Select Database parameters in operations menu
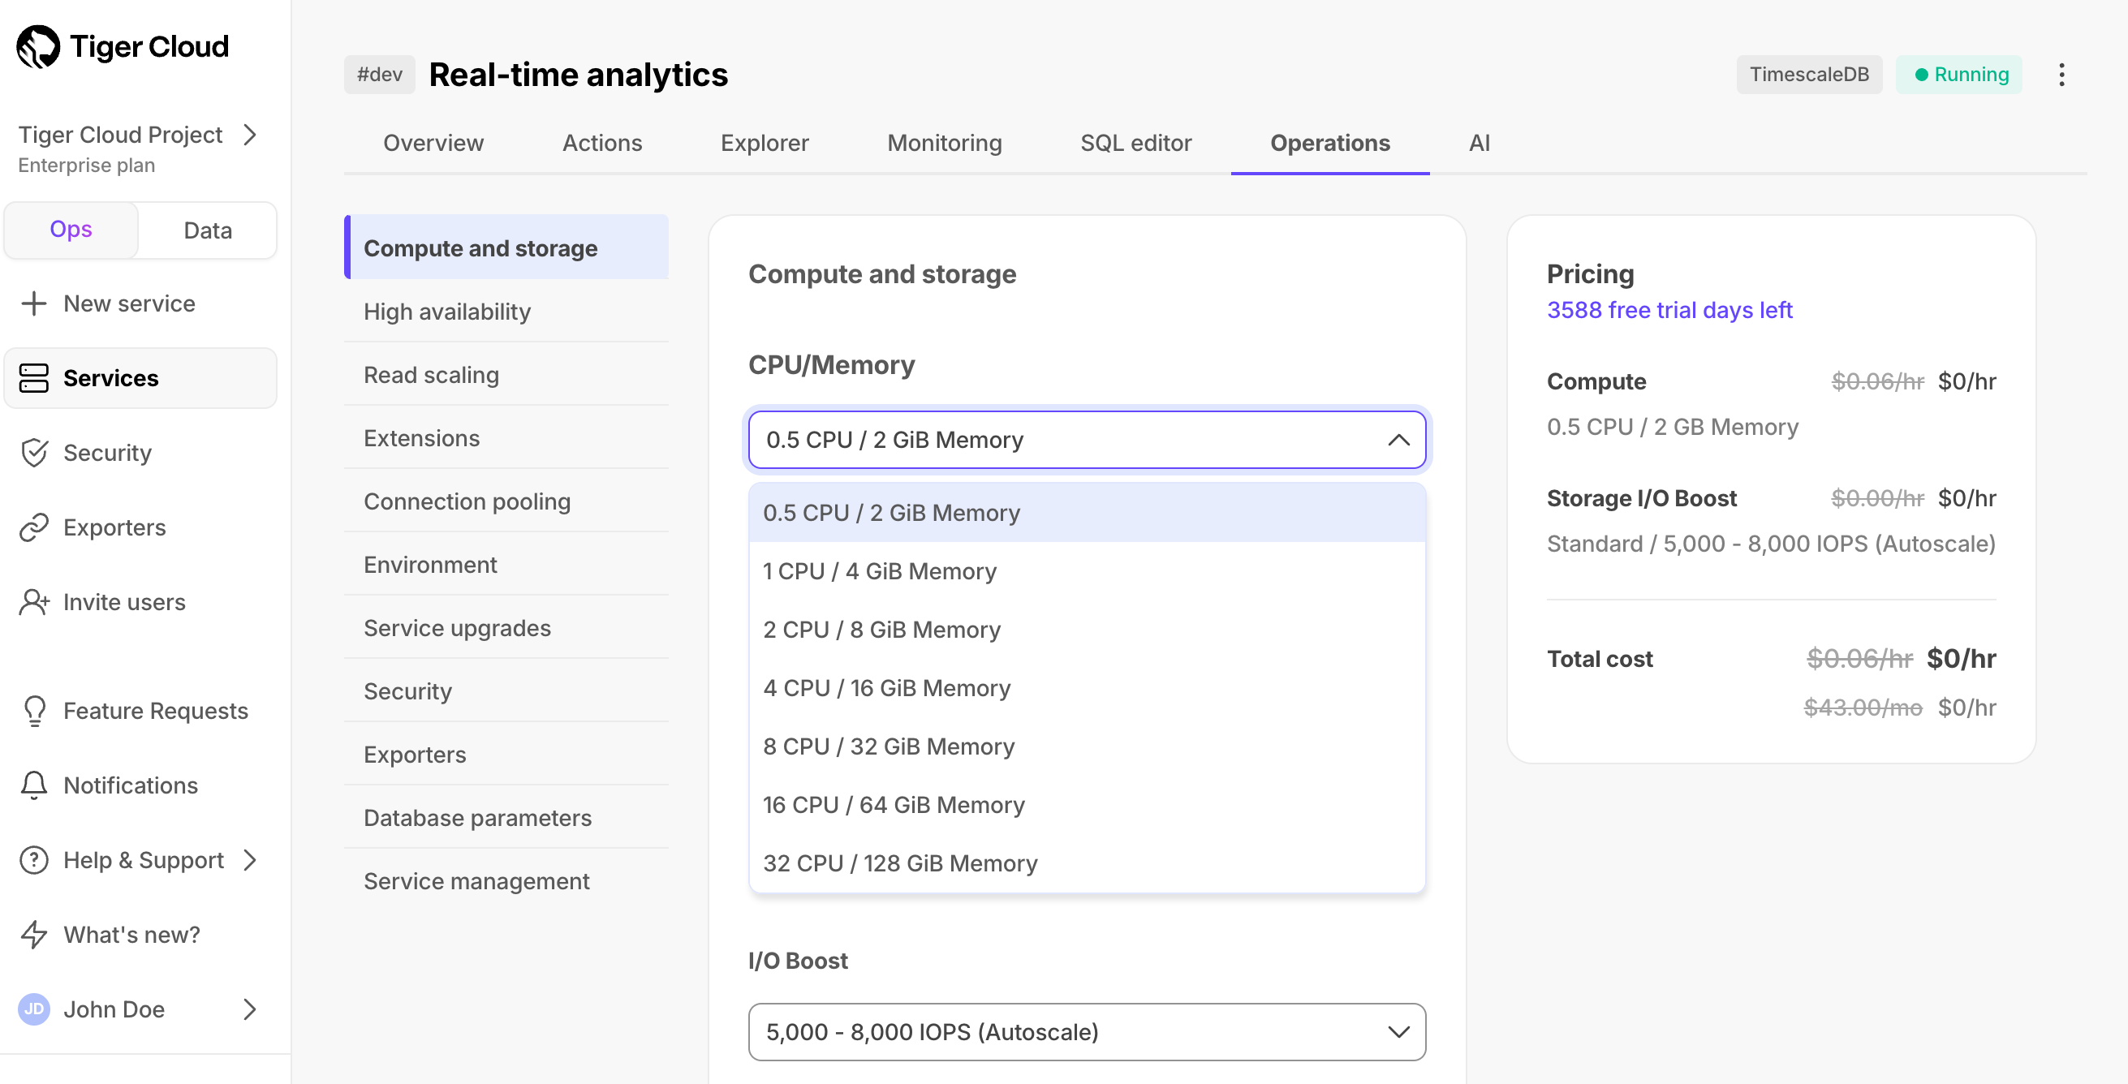Screen dimensions: 2128x1084 (x=506, y=817)
